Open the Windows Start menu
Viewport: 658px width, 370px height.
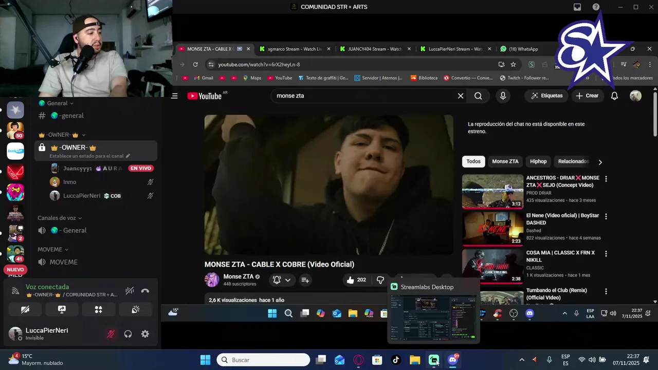(205, 360)
